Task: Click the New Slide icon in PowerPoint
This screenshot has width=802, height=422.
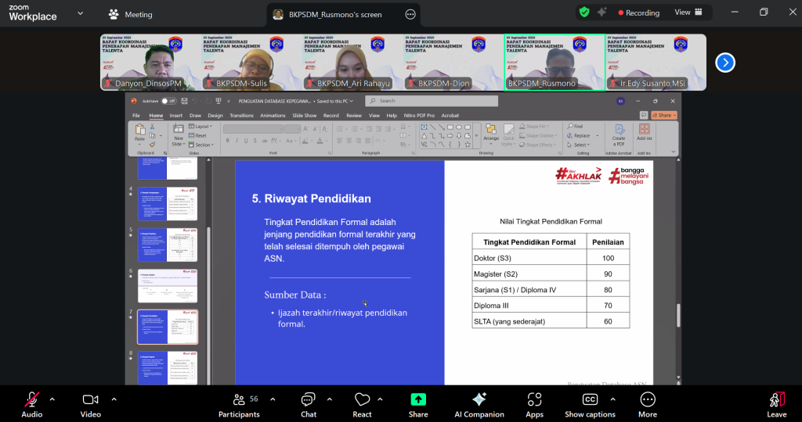Action: pyautogui.click(x=178, y=130)
